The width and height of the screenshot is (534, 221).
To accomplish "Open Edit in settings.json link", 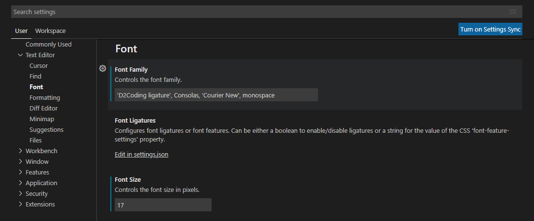I will (141, 155).
